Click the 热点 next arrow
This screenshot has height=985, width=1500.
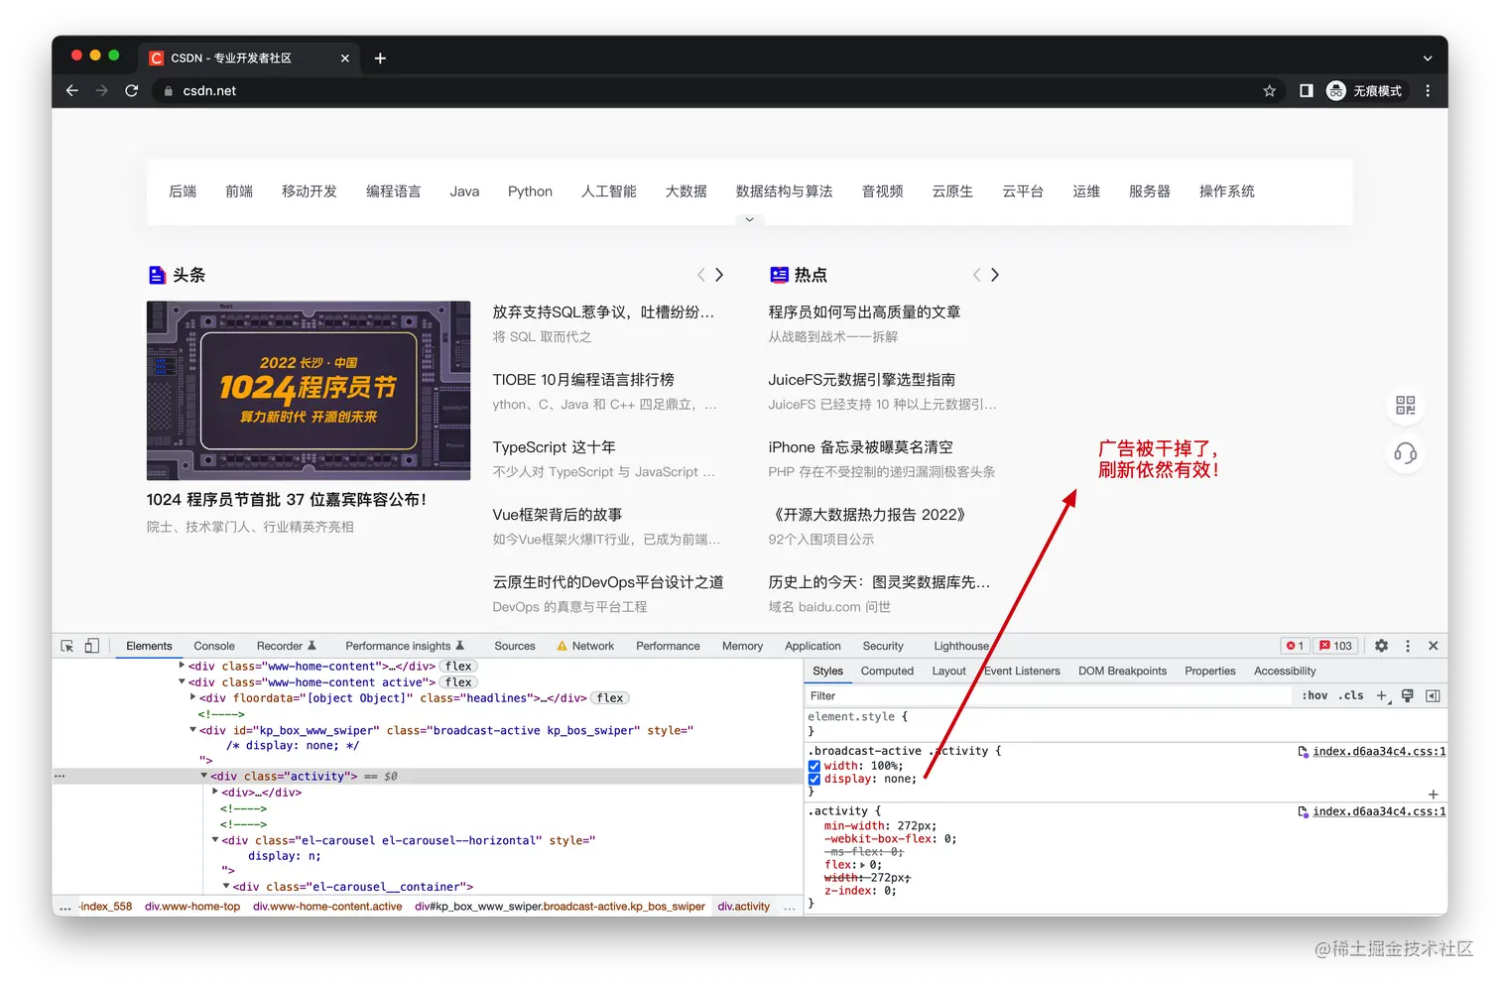pyautogui.click(x=995, y=275)
